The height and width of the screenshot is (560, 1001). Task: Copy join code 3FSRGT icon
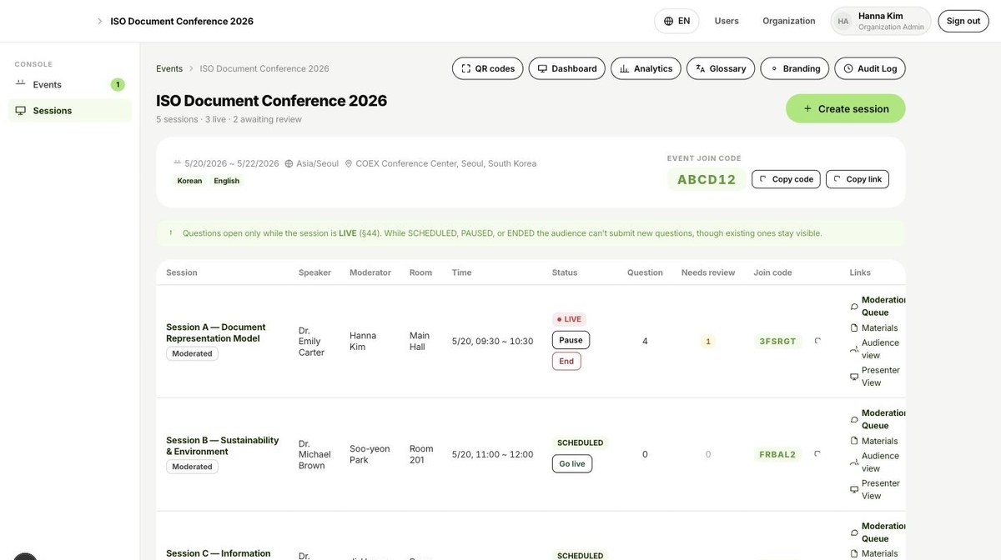pos(817,341)
